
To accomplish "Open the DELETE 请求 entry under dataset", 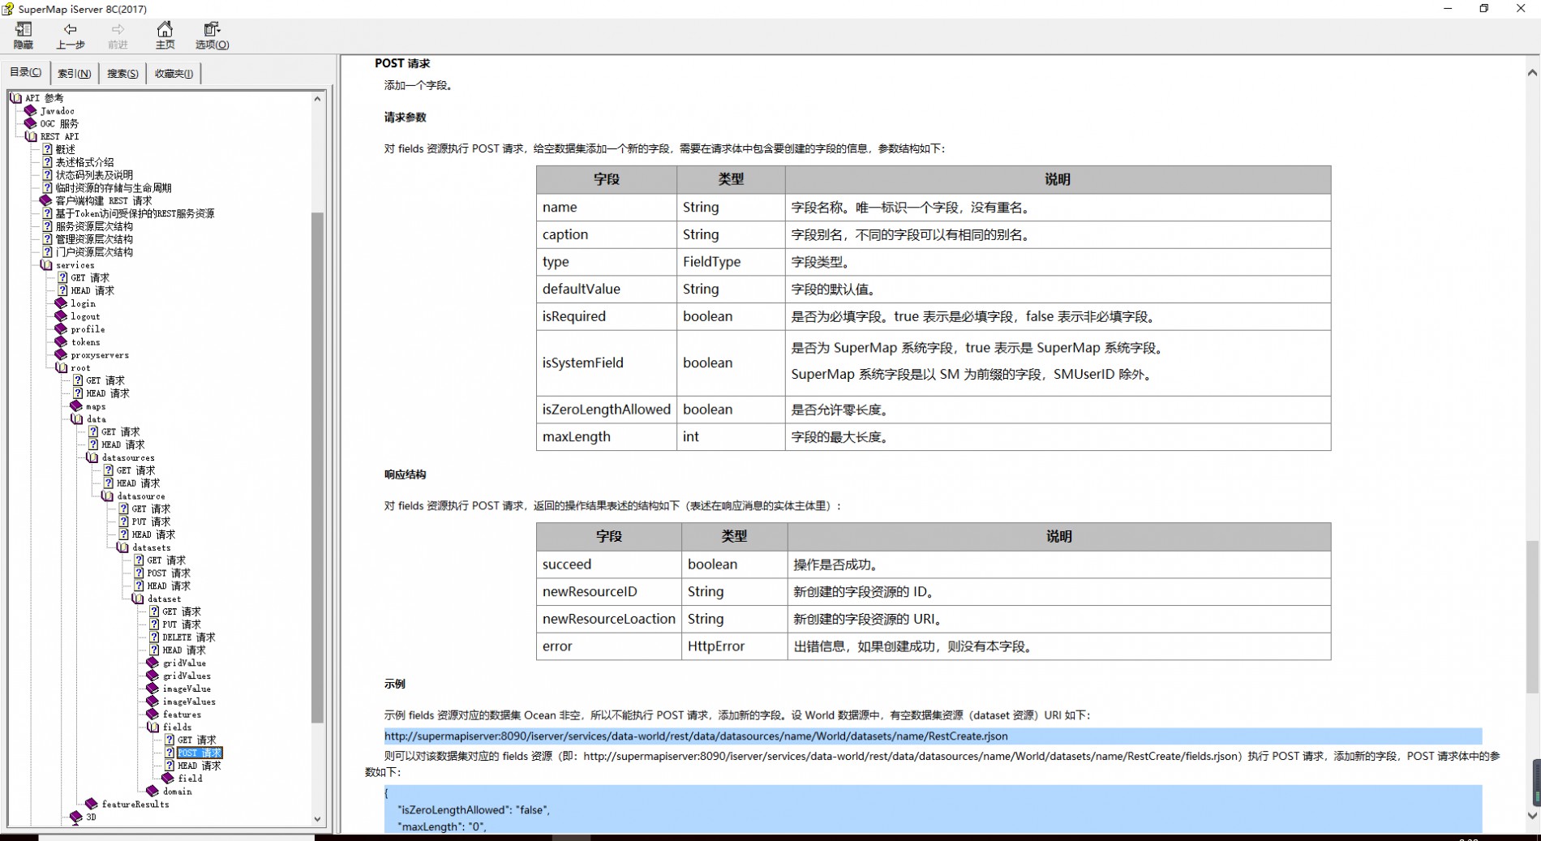I will [188, 637].
